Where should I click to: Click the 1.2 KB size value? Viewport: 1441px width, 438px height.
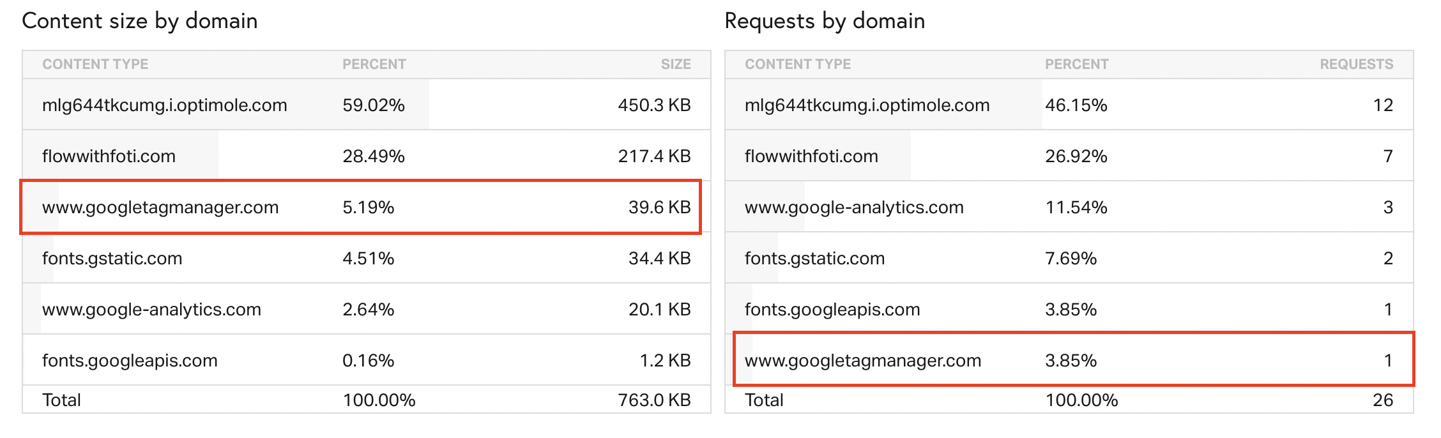[x=666, y=361]
